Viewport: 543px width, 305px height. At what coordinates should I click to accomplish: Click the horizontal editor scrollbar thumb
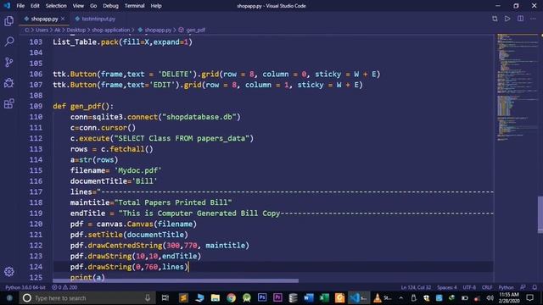click(176, 280)
